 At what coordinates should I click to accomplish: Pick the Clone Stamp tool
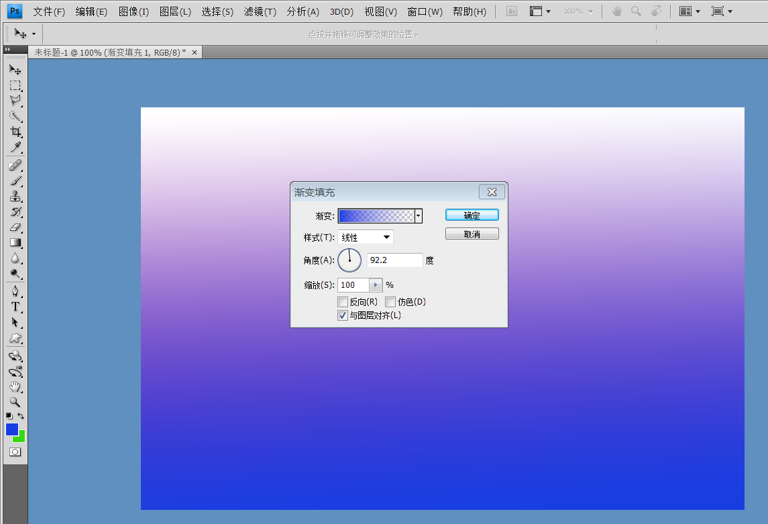[15, 197]
